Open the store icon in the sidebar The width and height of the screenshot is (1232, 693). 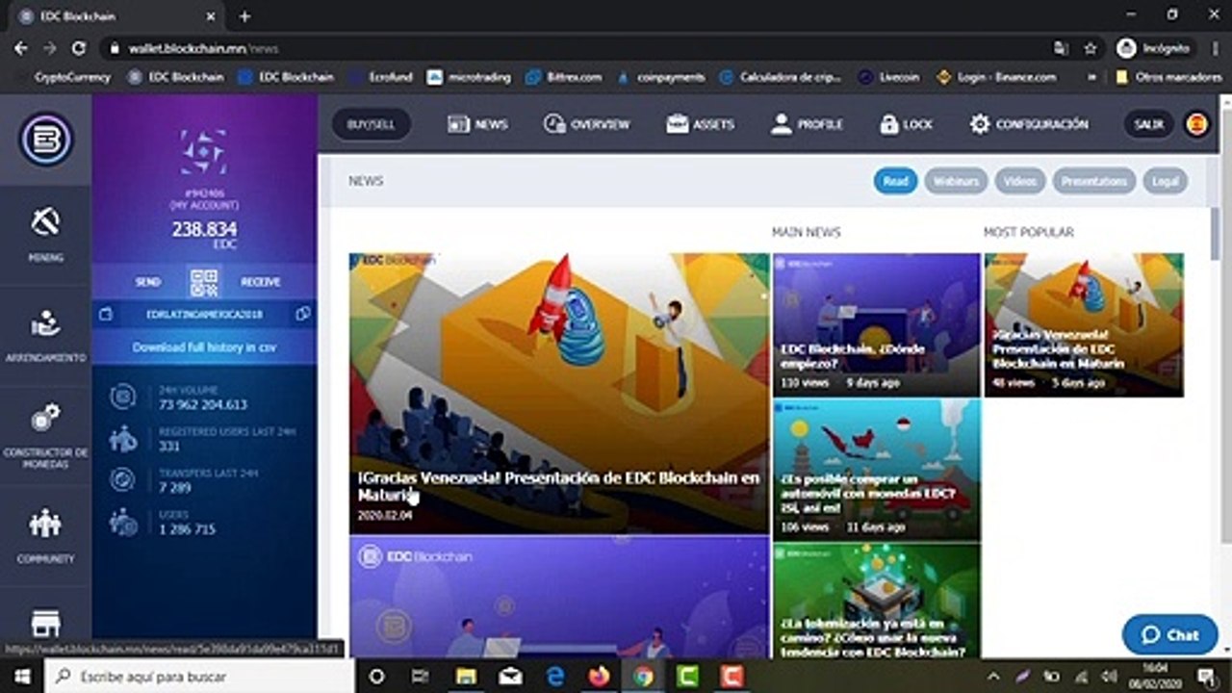[45, 624]
